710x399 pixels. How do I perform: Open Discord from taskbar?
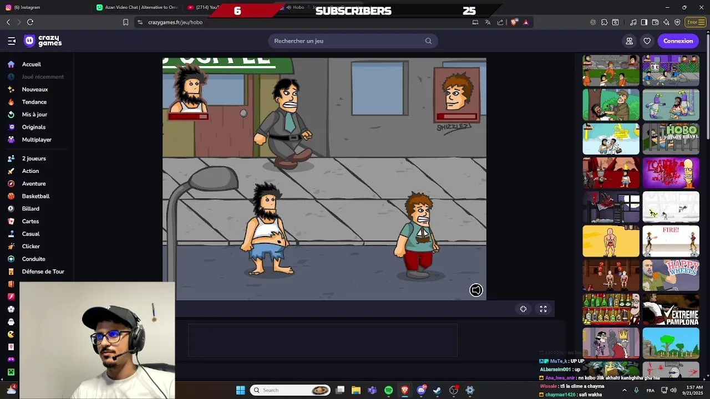[421, 390]
